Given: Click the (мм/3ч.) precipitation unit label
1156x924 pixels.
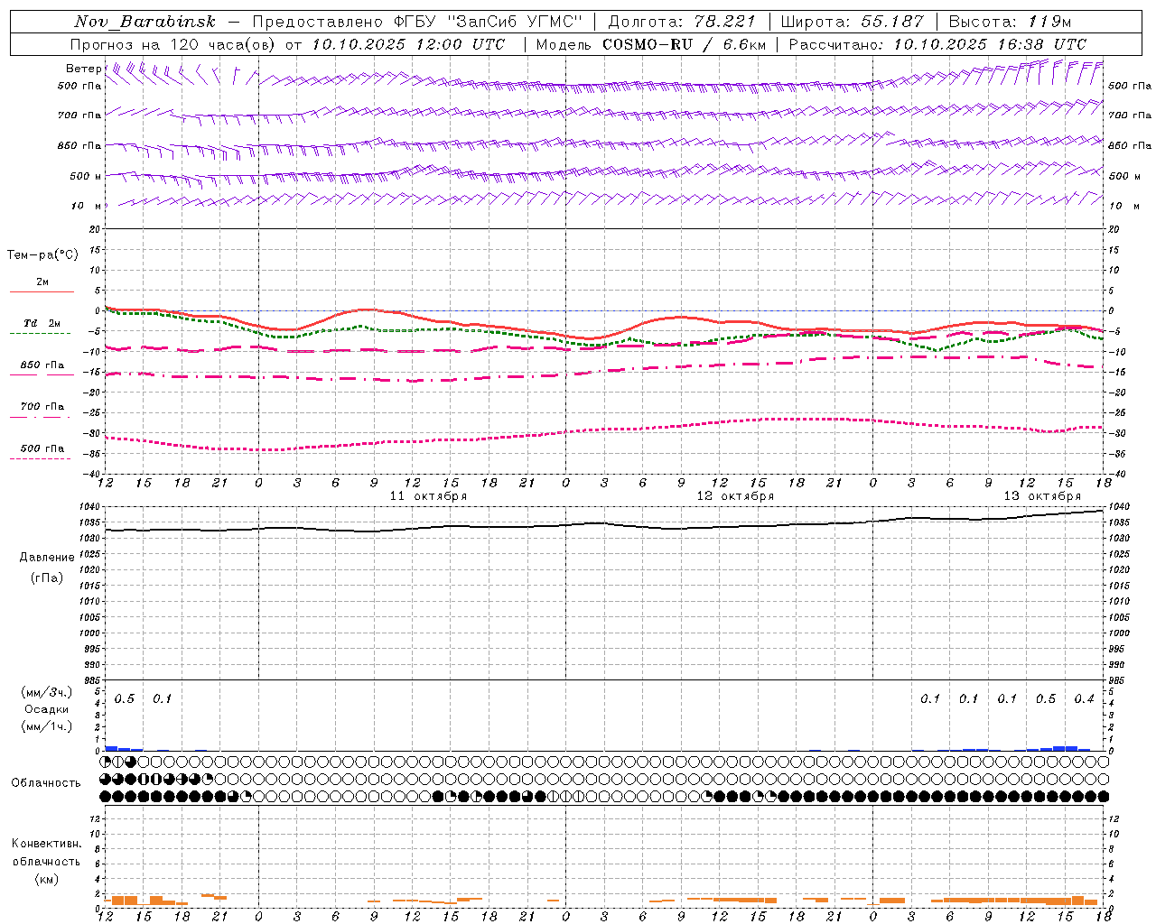Looking at the screenshot, I should point(47,692).
